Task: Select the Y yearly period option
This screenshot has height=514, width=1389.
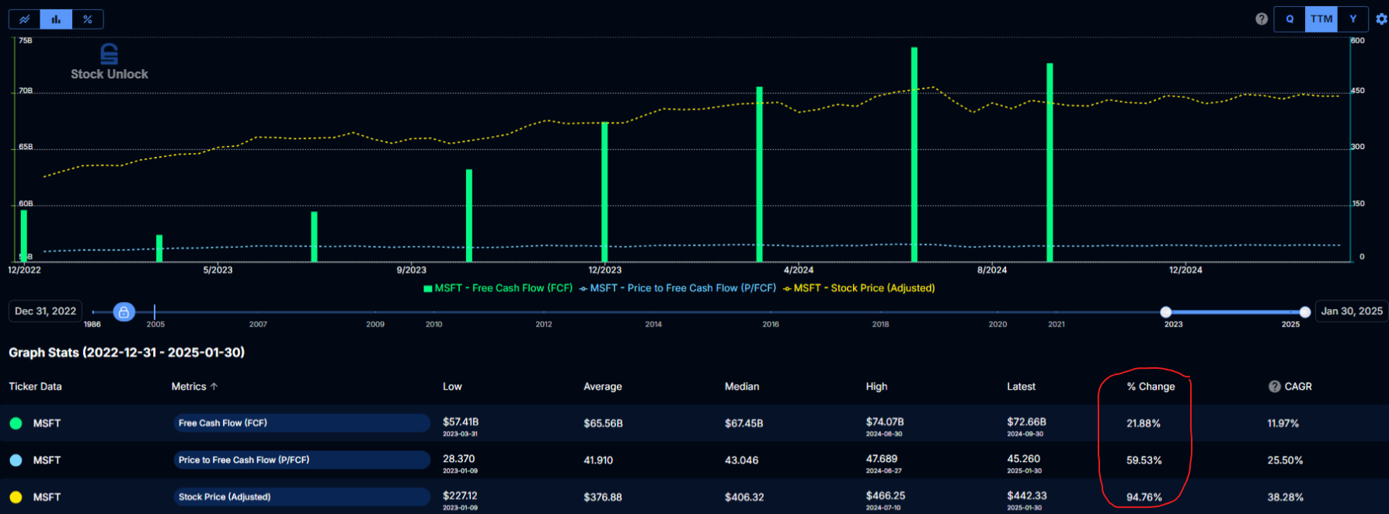Action: pos(1353,19)
